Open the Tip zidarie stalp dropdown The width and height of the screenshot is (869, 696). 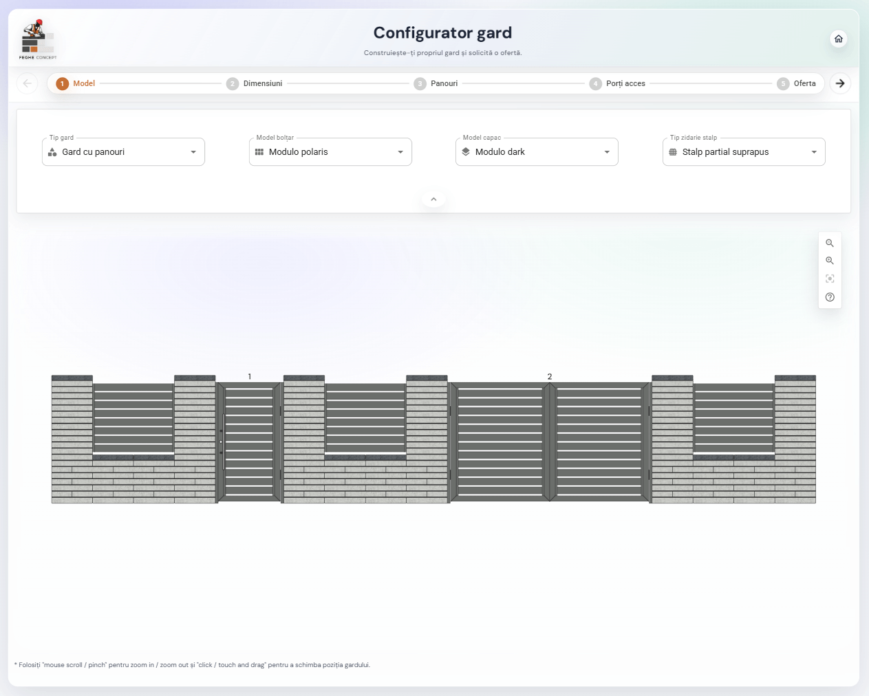(744, 152)
